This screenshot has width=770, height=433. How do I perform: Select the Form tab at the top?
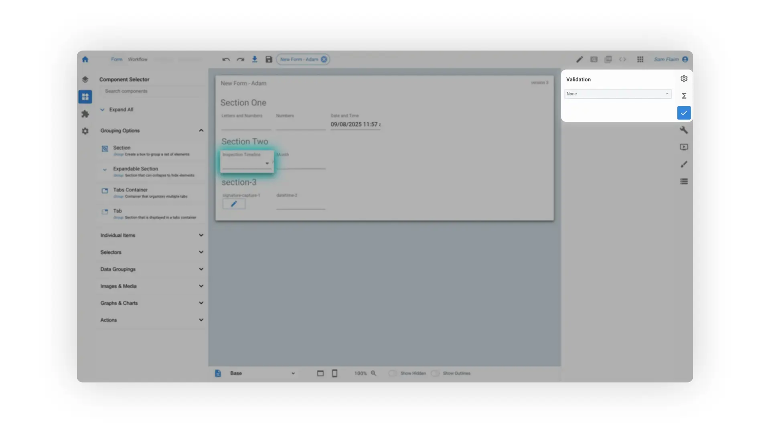point(116,59)
